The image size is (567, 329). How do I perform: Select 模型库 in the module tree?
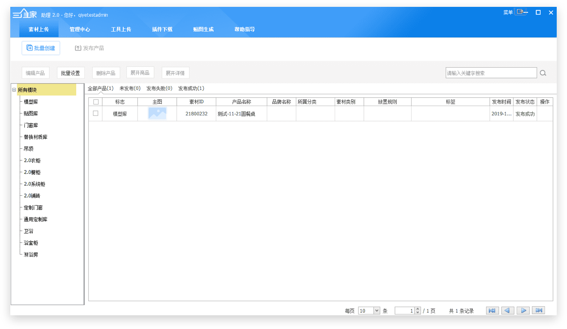click(31, 102)
